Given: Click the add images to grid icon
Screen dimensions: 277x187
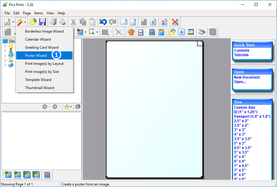Looking at the screenshot, I should coord(47,175).
